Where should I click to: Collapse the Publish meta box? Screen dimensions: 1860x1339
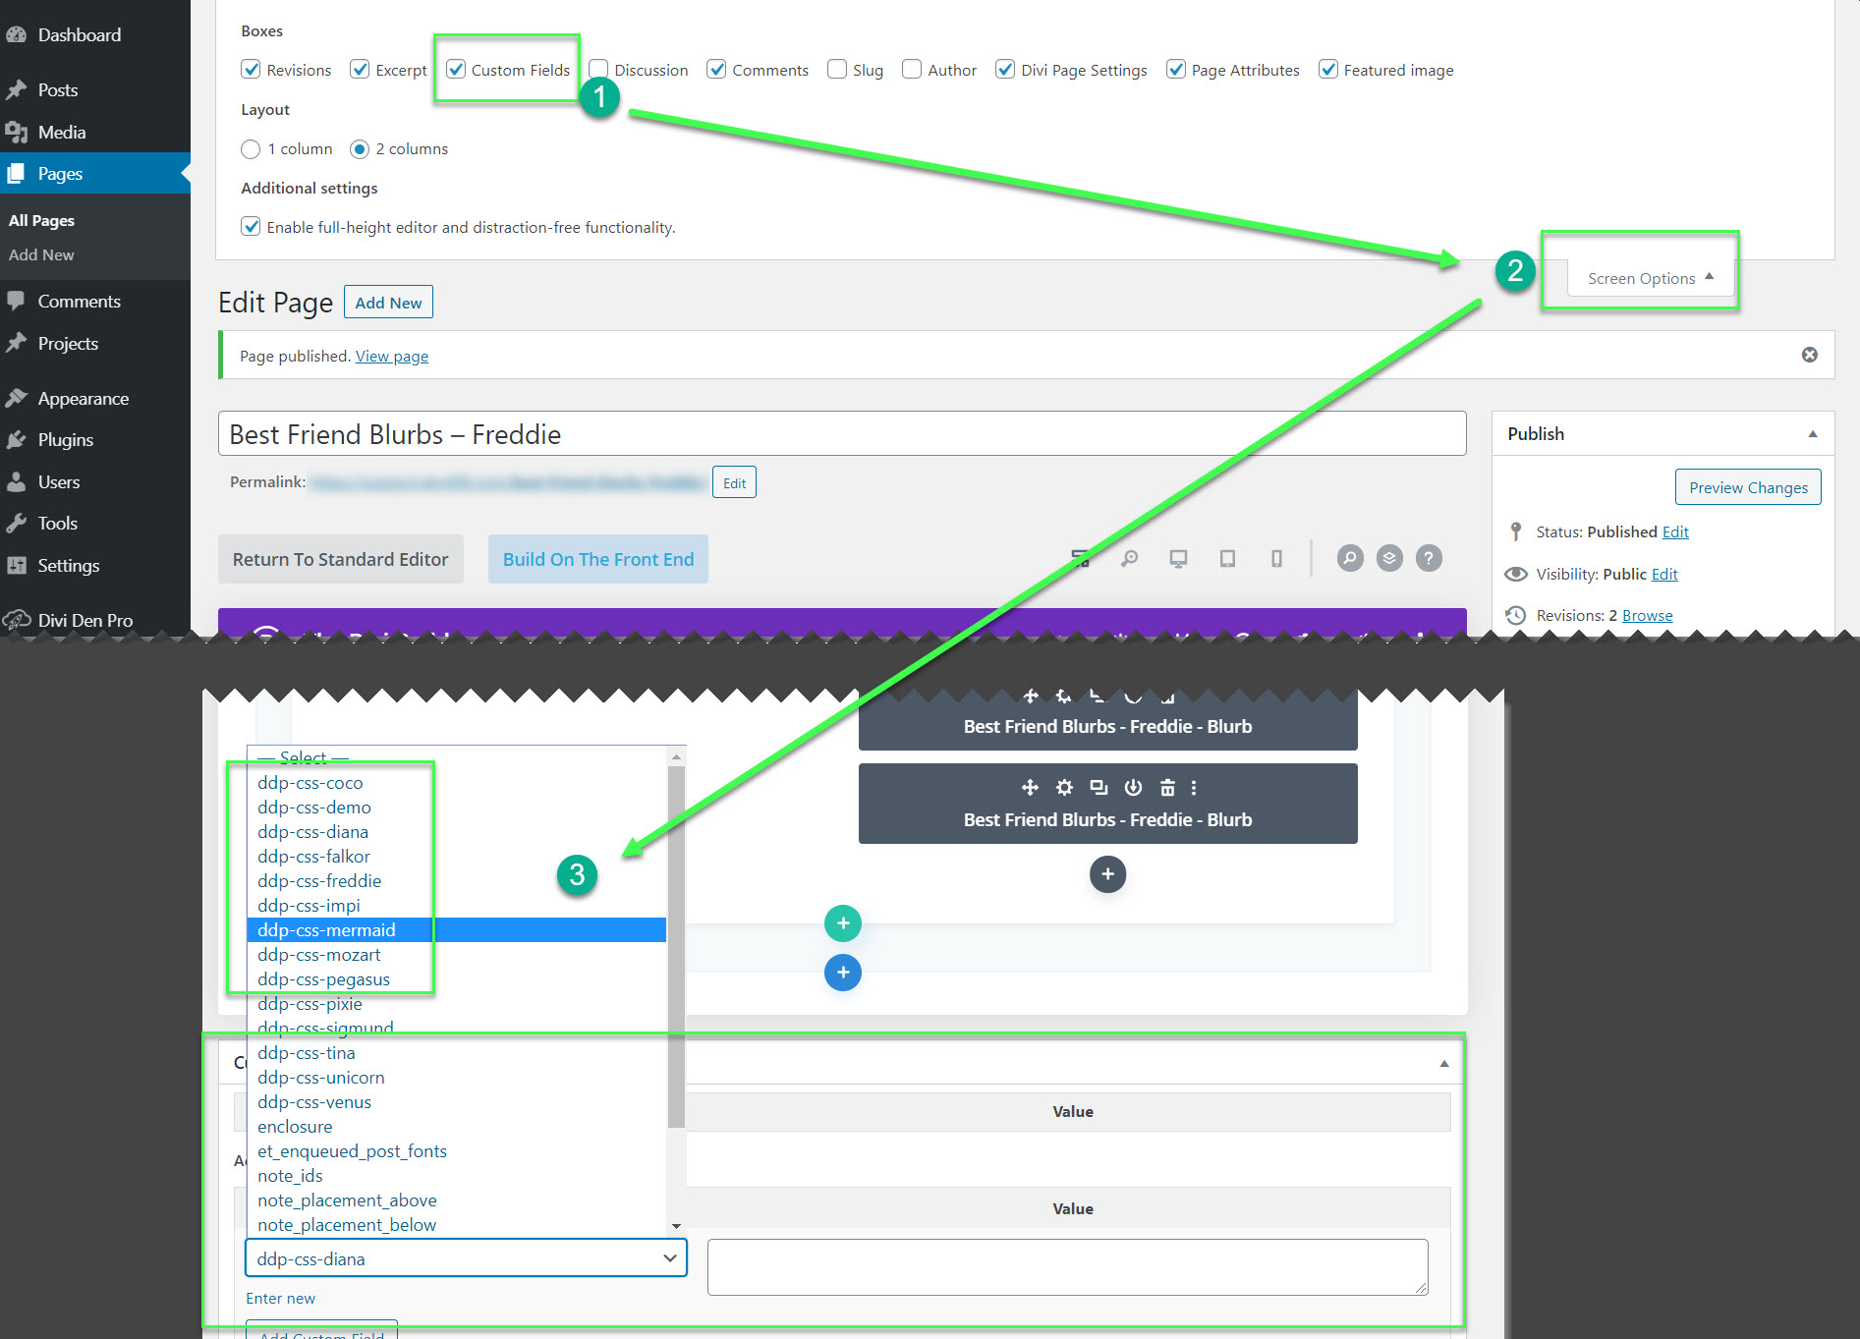click(1812, 434)
